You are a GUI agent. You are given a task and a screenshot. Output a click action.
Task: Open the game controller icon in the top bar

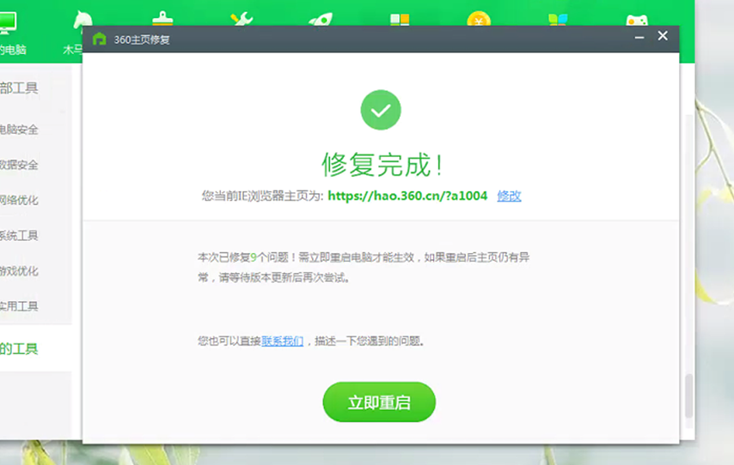coord(637,20)
